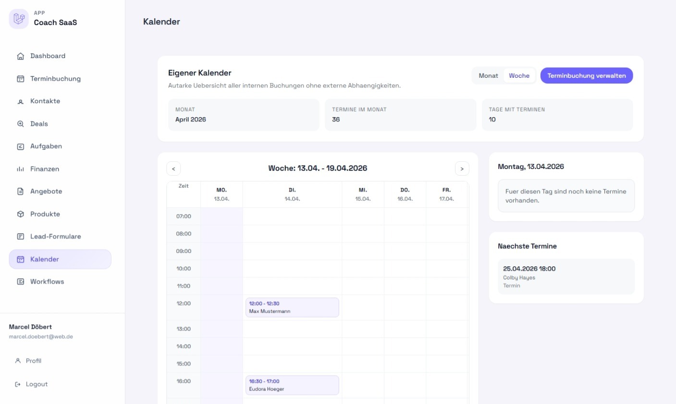Click the Aufgaben task icon
This screenshot has width=676, height=404.
[x=21, y=146]
